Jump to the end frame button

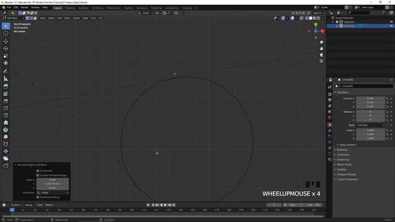pyautogui.click(x=173, y=205)
